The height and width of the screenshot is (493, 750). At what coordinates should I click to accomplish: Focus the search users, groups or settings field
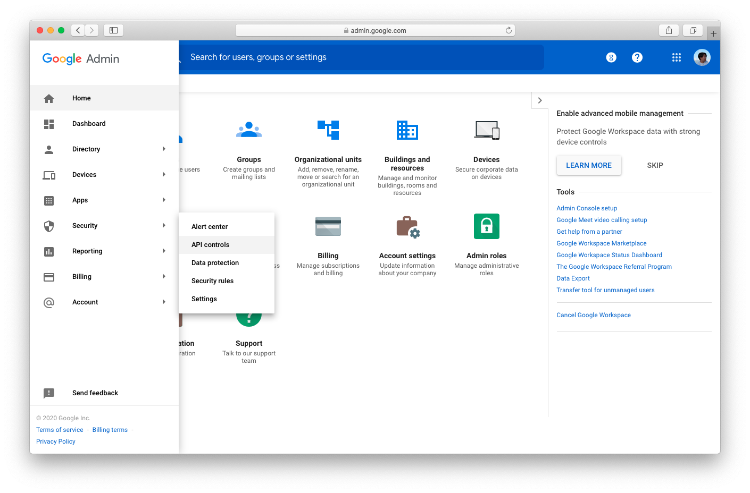click(x=361, y=57)
